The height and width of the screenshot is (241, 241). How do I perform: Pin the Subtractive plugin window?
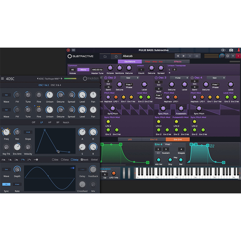(239, 50)
